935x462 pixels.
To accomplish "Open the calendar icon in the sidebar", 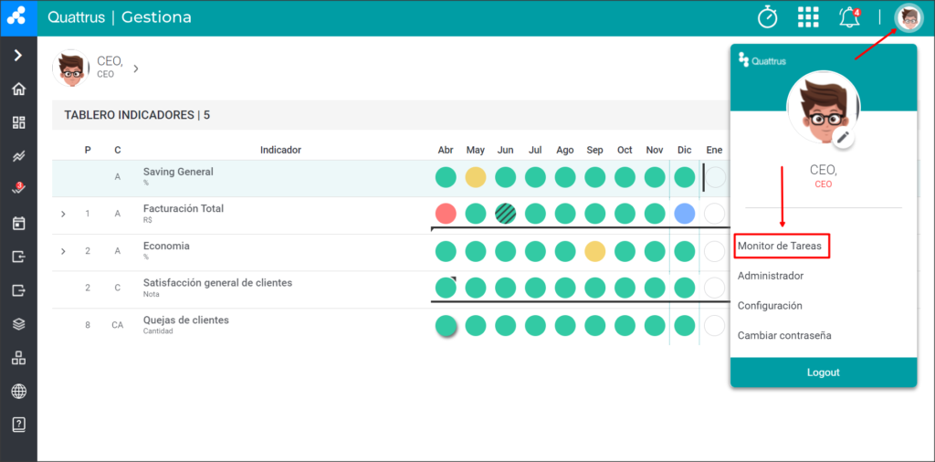I will pyautogui.click(x=18, y=224).
